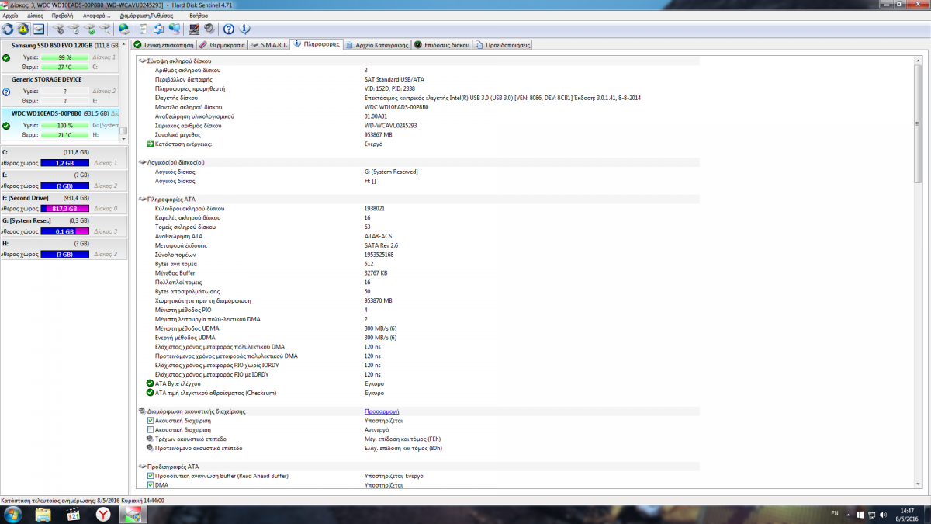Collapse Προδιαγραφές ATA section
931x524 pixels.
click(x=142, y=467)
